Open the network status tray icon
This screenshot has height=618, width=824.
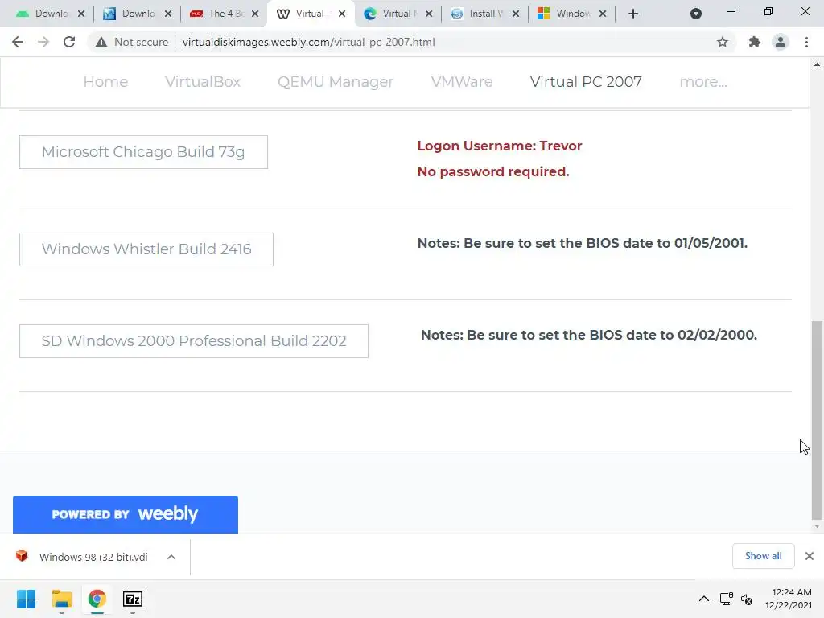click(x=727, y=599)
